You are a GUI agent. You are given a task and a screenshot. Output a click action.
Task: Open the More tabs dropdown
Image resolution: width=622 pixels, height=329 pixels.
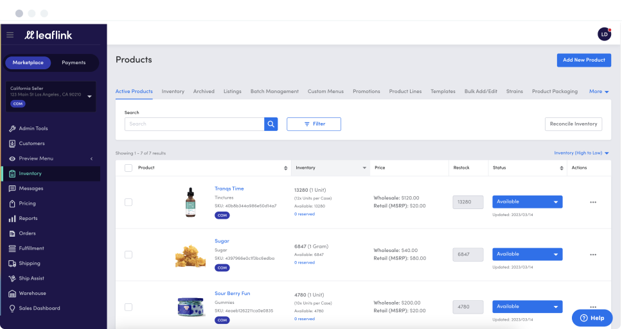click(599, 92)
